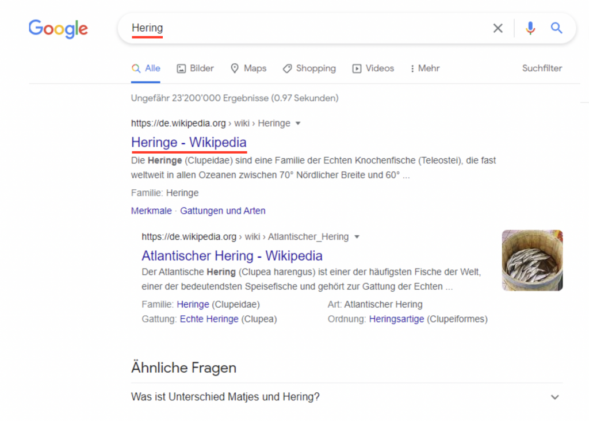The height and width of the screenshot is (421, 589).
Task: Open Suchfilter options
Action: coord(542,68)
